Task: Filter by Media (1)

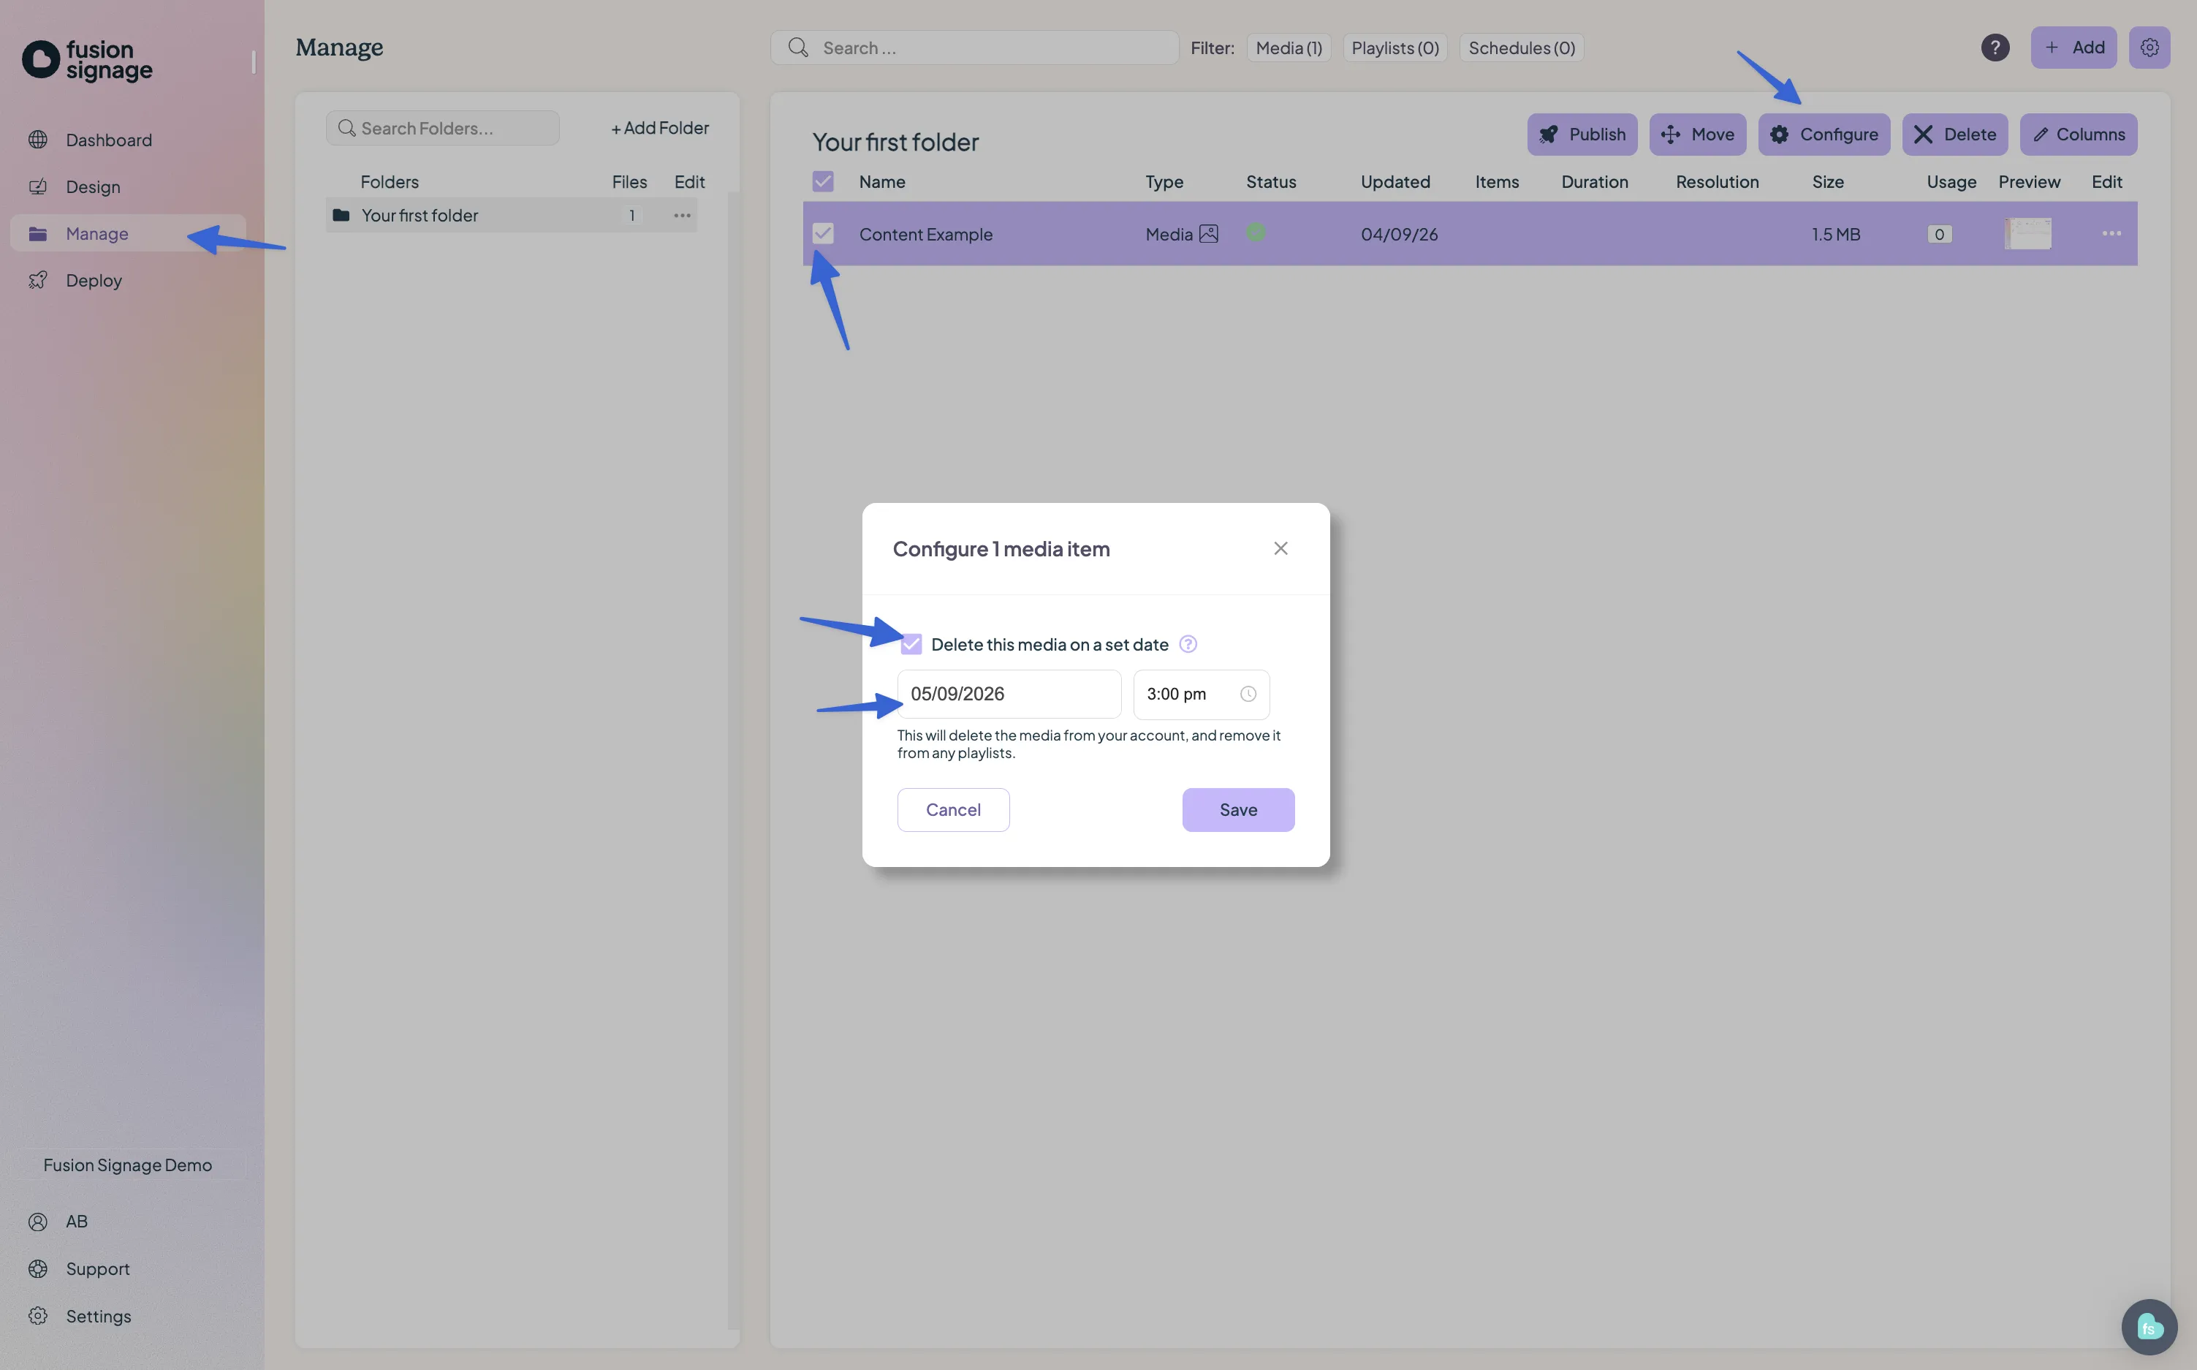Action: tap(1289, 48)
